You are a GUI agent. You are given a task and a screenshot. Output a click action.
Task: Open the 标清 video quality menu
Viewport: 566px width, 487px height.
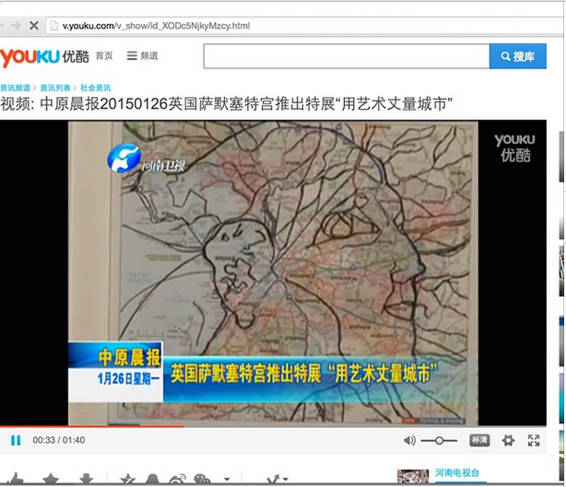pyautogui.click(x=480, y=440)
